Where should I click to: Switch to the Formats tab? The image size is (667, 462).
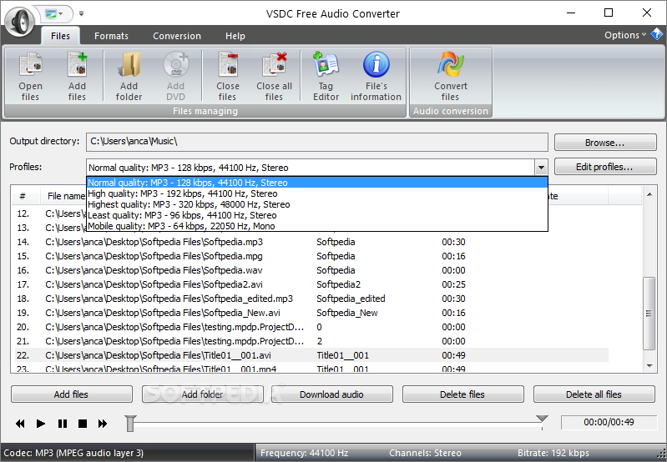[x=112, y=36]
